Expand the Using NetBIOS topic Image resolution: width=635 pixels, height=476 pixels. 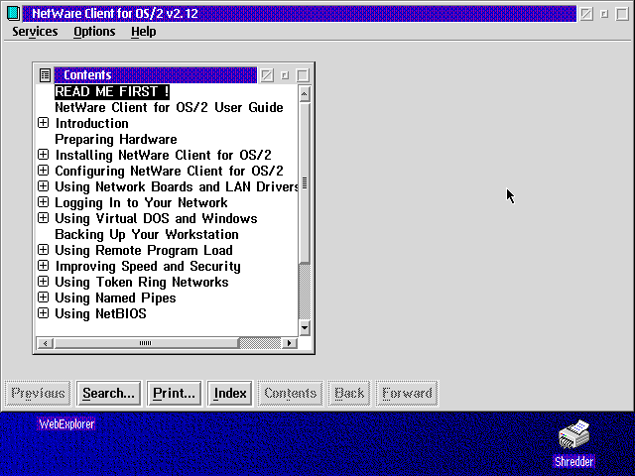click(x=43, y=313)
